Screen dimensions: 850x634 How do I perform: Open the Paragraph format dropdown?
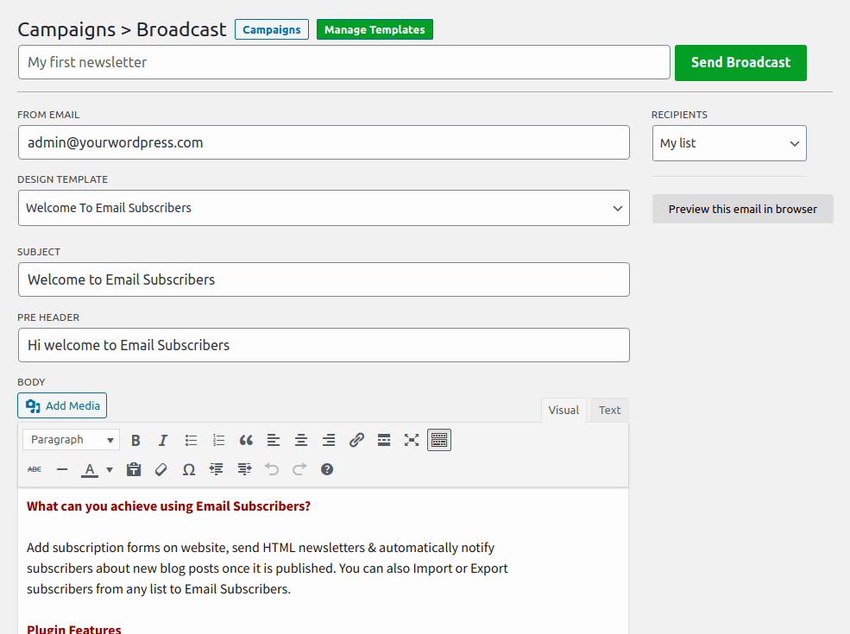71,440
